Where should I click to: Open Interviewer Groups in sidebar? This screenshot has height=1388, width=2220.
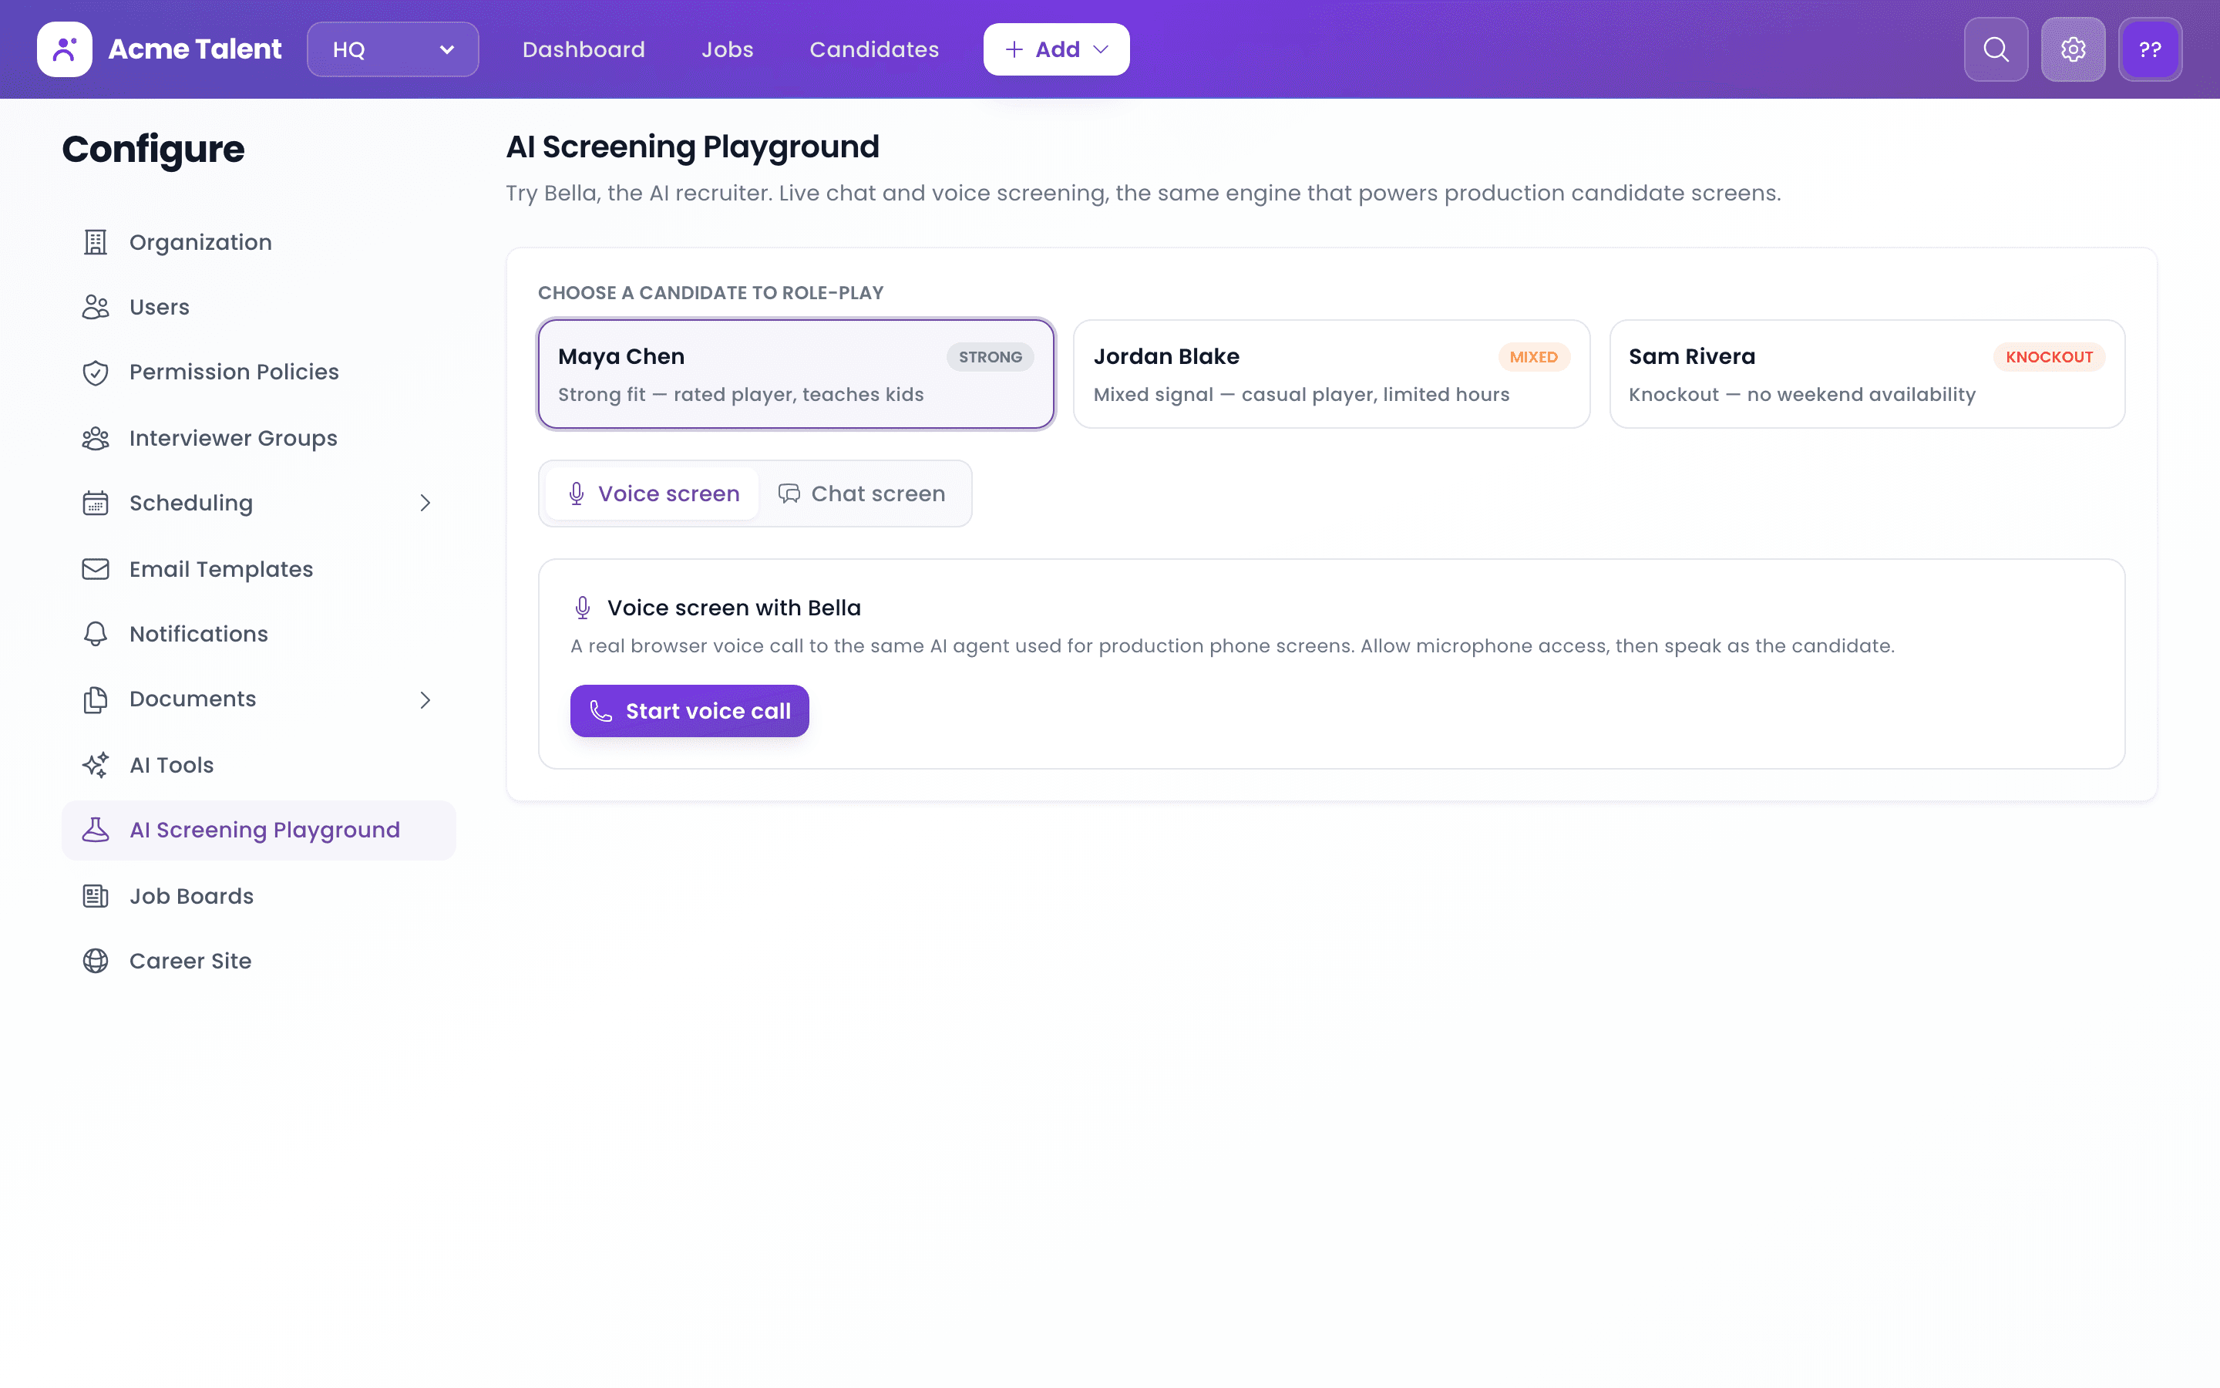(x=259, y=439)
